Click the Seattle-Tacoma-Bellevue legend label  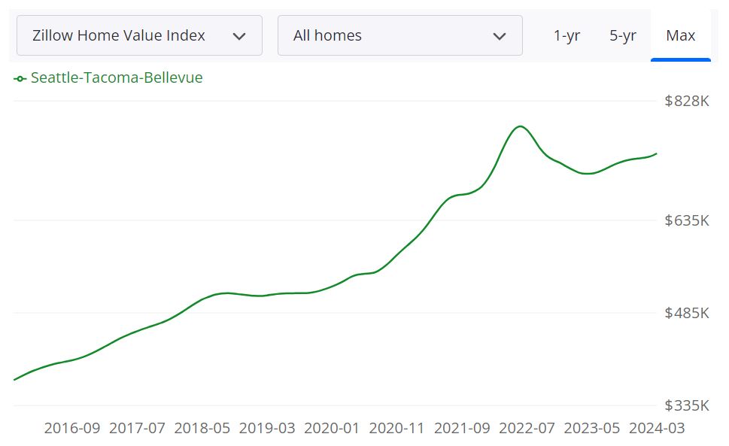point(117,77)
